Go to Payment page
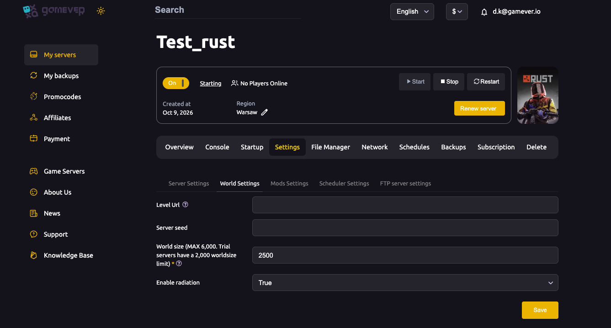Image resolution: width=611 pixels, height=328 pixels. click(x=57, y=139)
